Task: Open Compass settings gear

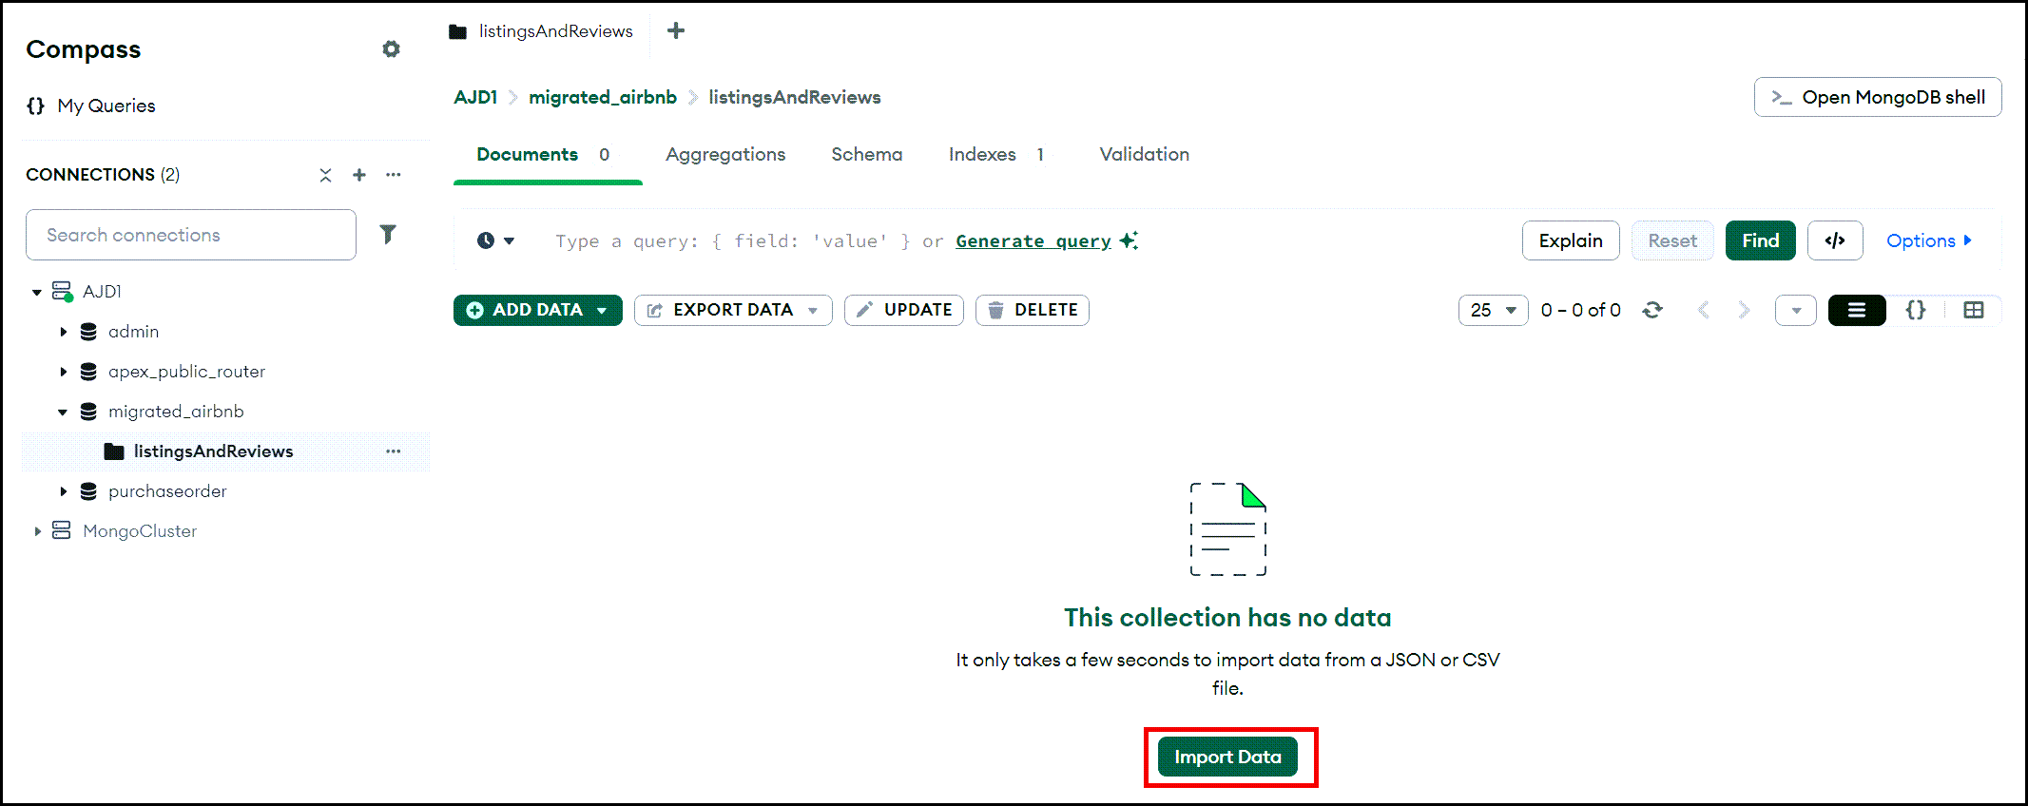Action: 391,48
